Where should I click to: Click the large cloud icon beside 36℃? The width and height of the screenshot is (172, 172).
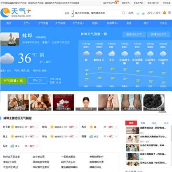(7, 58)
